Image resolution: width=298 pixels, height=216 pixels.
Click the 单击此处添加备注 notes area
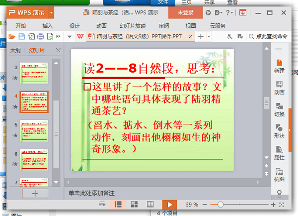[x=91, y=193]
